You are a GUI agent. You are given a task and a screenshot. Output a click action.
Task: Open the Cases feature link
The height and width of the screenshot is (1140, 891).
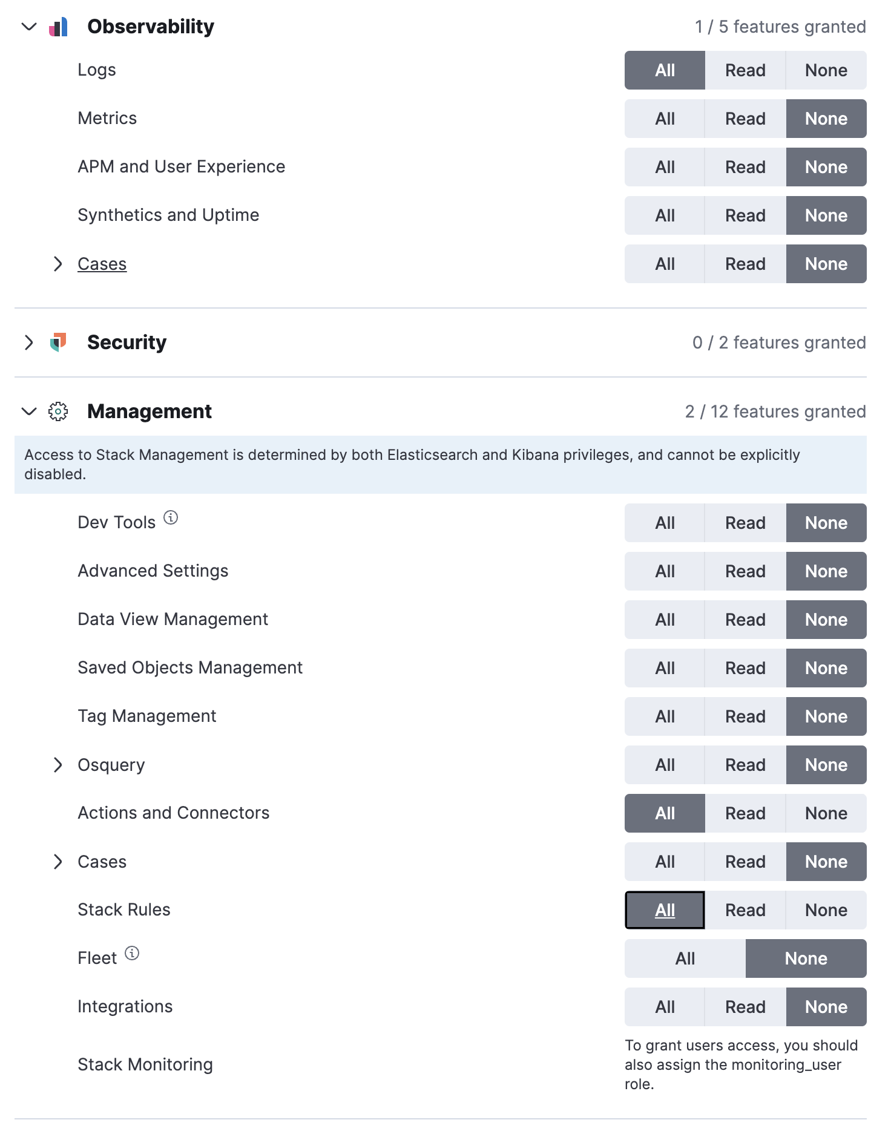pyautogui.click(x=102, y=264)
